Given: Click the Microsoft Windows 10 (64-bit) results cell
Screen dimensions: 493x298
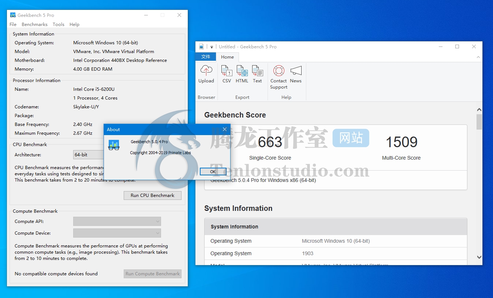Looking at the screenshot, I should pos(336,241).
